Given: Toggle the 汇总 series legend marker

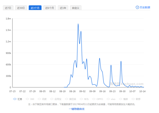Looking at the screenshot, I should pos(15,99).
